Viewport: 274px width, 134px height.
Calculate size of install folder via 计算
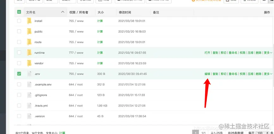click(x=100, y=21)
